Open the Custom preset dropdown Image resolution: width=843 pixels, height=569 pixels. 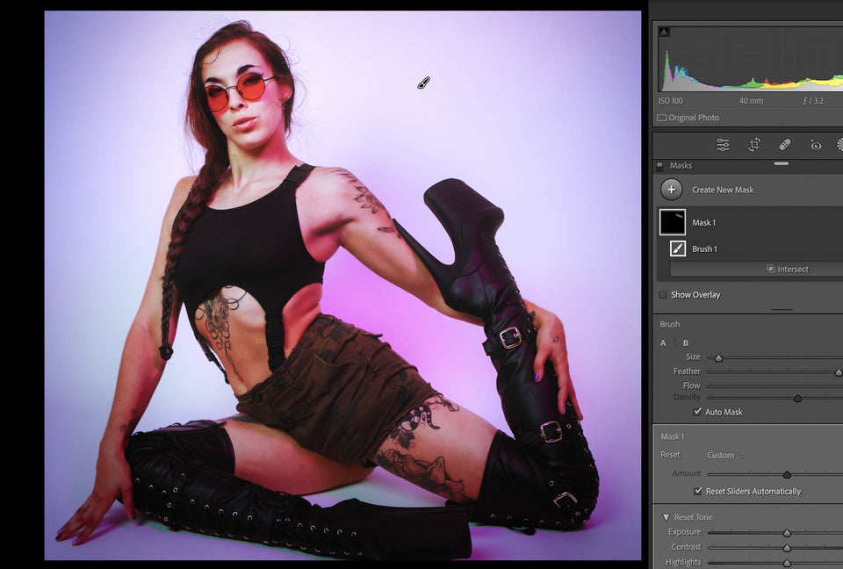(x=725, y=456)
